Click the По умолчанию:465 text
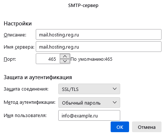This screenshot has height=134, width=163. (91, 59)
